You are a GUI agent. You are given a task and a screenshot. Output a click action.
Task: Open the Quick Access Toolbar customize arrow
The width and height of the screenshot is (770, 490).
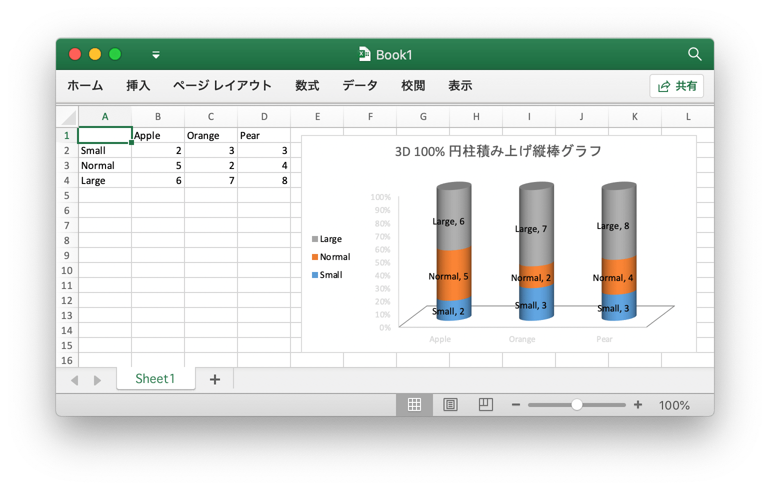point(156,54)
